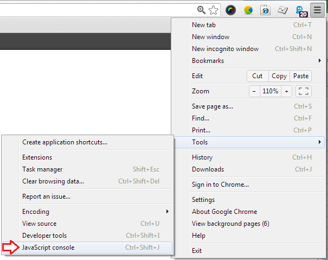
Task: Decrease zoom with the minus button
Action: [254, 91]
